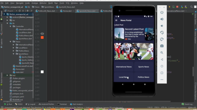Select pubspec.yaml in the project tree
197x110 pixels.
pyautogui.click(x=17, y=97)
